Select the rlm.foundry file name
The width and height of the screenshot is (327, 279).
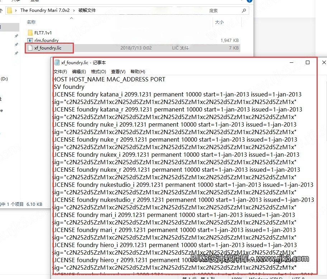click(46, 40)
